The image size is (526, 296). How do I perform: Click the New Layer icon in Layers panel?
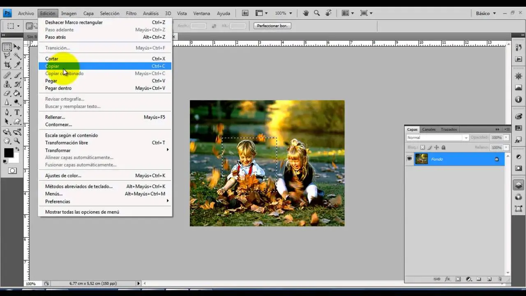click(489, 279)
